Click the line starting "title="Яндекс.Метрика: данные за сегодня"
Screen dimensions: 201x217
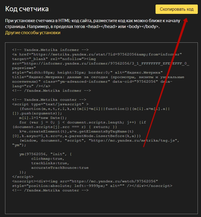[98, 77]
